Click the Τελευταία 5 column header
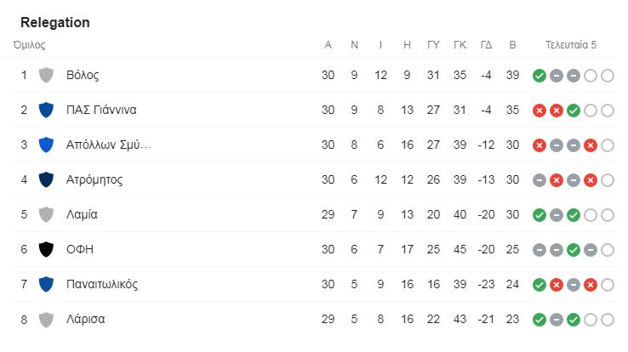The image size is (628, 352). click(x=571, y=45)
